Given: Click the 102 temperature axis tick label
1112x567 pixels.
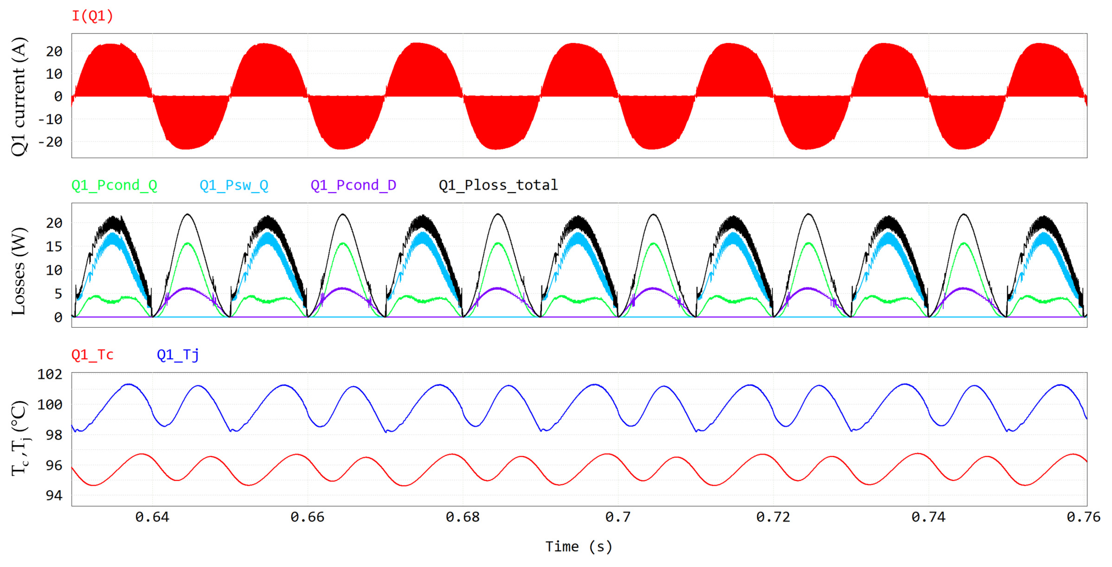Looking at the screenshot, I should click(x=50, y=374).
